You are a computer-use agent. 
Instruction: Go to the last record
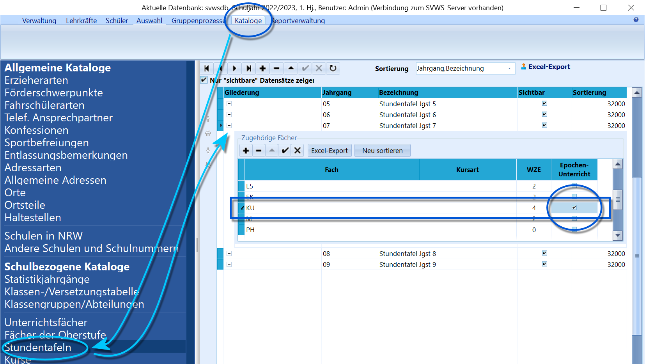coord(248,68)
